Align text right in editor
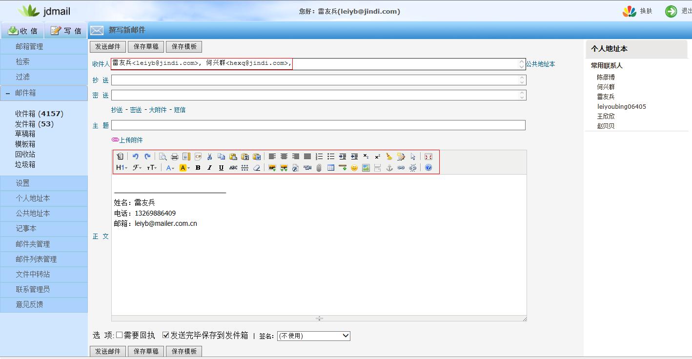Viewport: 692px width, 359px height. tap(296, 157)
